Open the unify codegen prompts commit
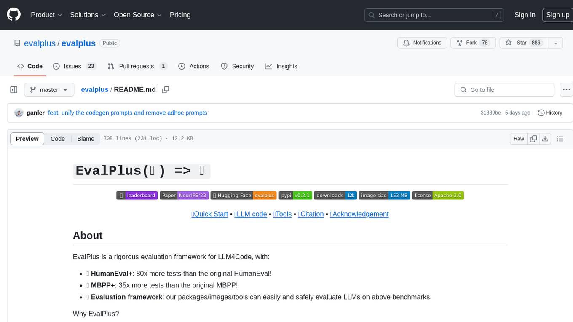Viewport: 573px width, 322px height. pos(128,113)
